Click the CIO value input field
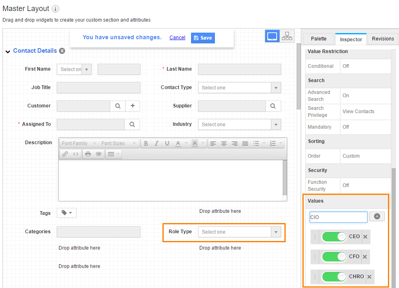The width and height of the screenshot is (399, 288). [x=338, y=217]
